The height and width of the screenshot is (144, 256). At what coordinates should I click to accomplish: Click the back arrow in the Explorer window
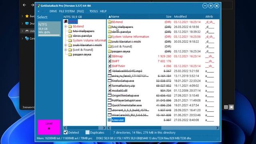coord(24,5)
